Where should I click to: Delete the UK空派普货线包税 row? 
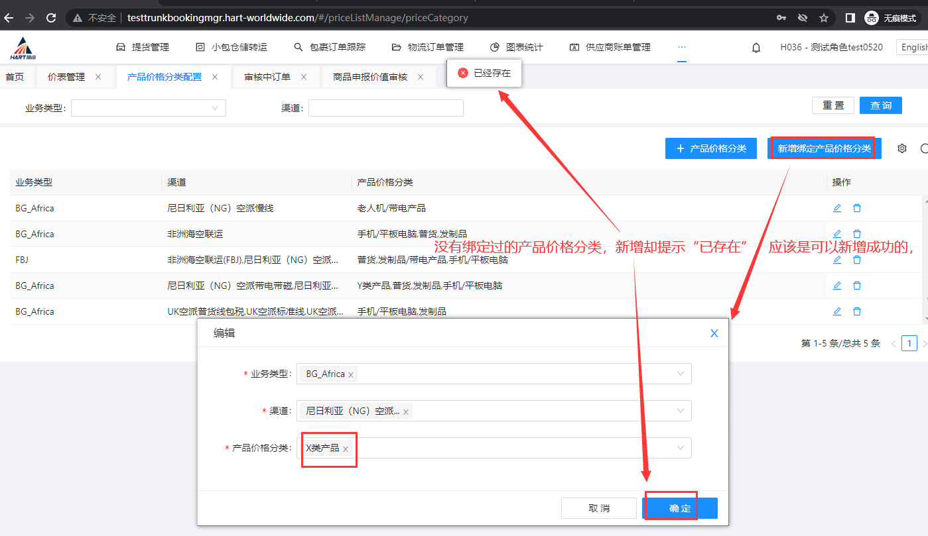(x=857, y=311)
